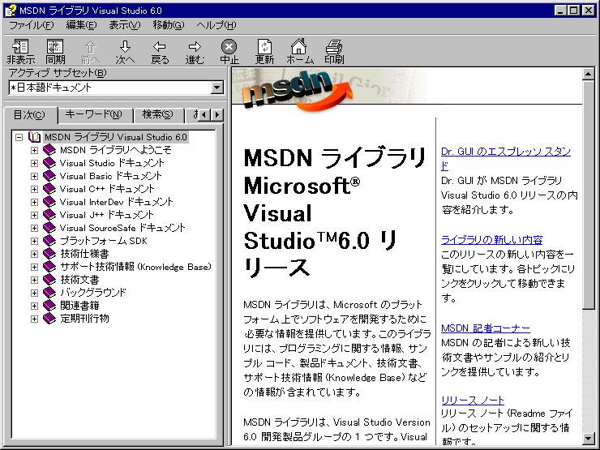Expand the Visual J++ ドキュメント node

(34, 215)
